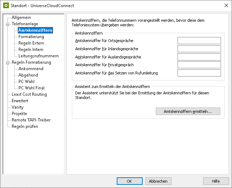Screen dimensions: 232x188
Task: Click the app icon in the title bar
Action: pos(5,5)
